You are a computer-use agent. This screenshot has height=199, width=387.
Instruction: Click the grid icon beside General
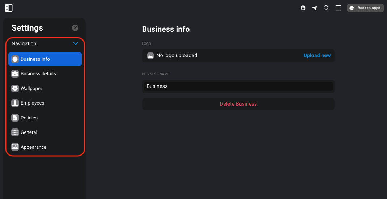(15, 132)
